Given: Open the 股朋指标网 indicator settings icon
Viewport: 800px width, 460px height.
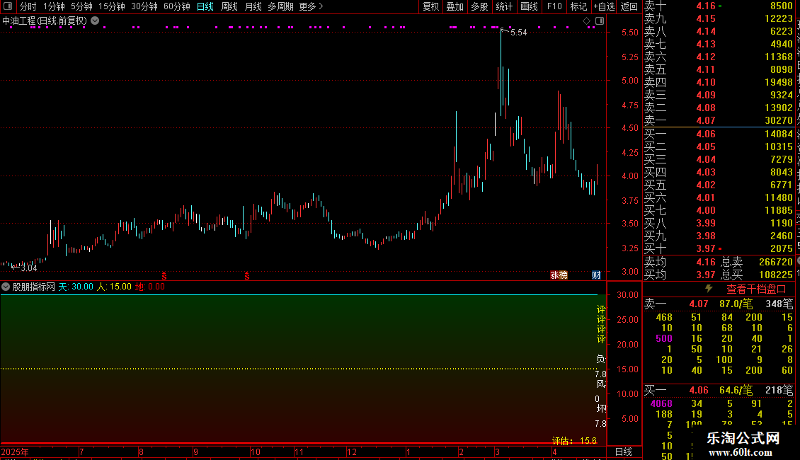Looking at the screenshot, I should coord(6,287).
